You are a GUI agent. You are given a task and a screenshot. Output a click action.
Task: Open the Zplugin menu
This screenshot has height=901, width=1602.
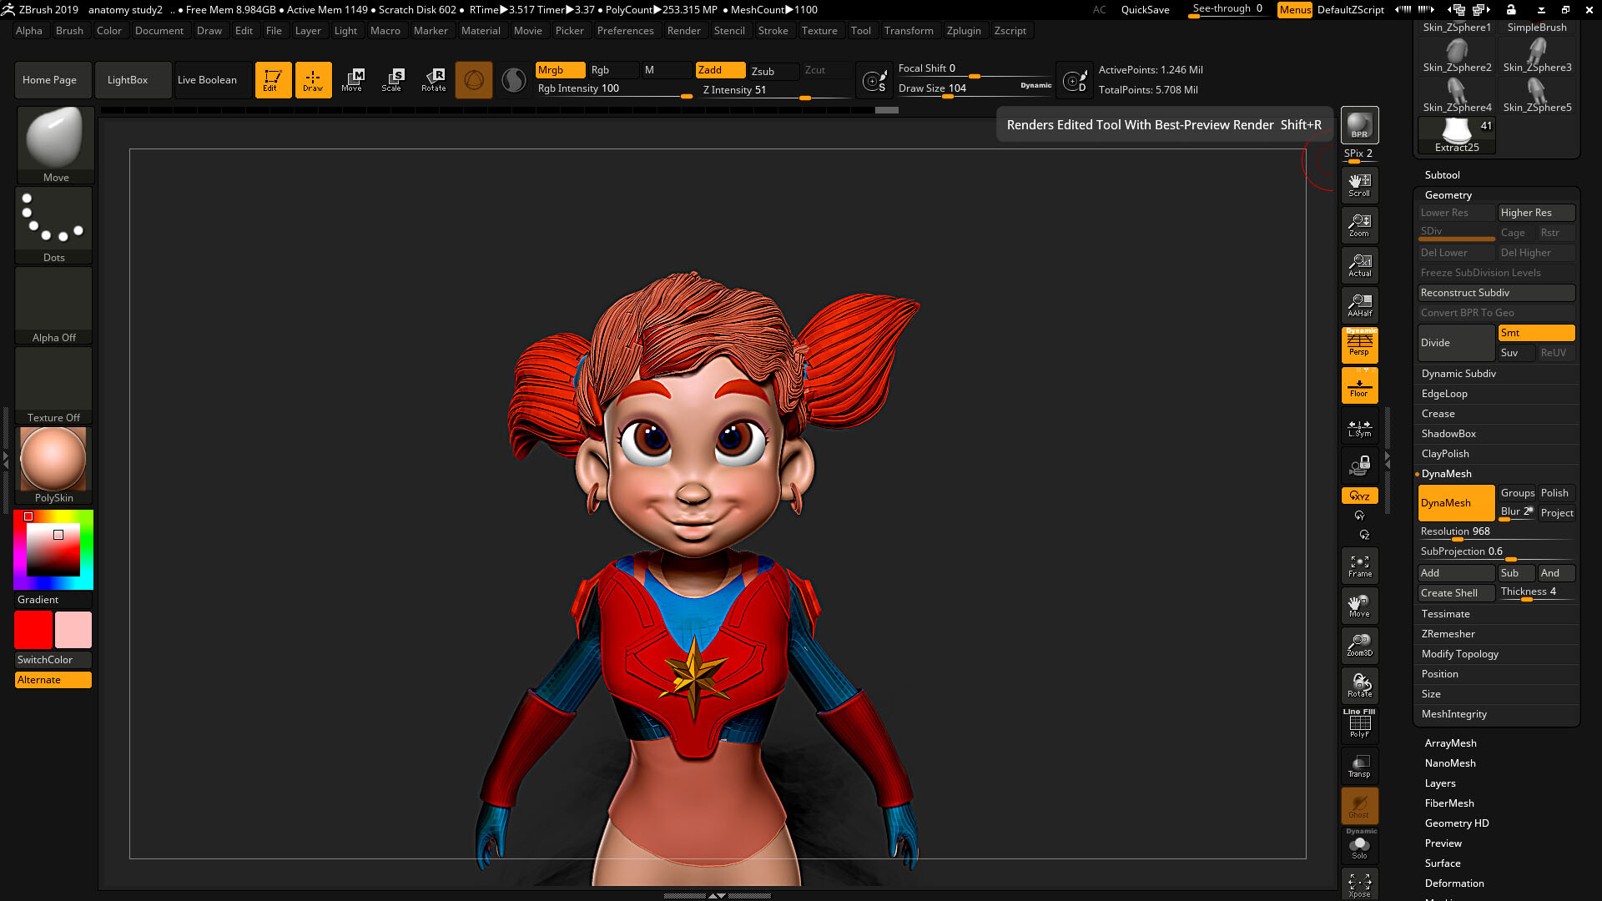click(965, 31)
